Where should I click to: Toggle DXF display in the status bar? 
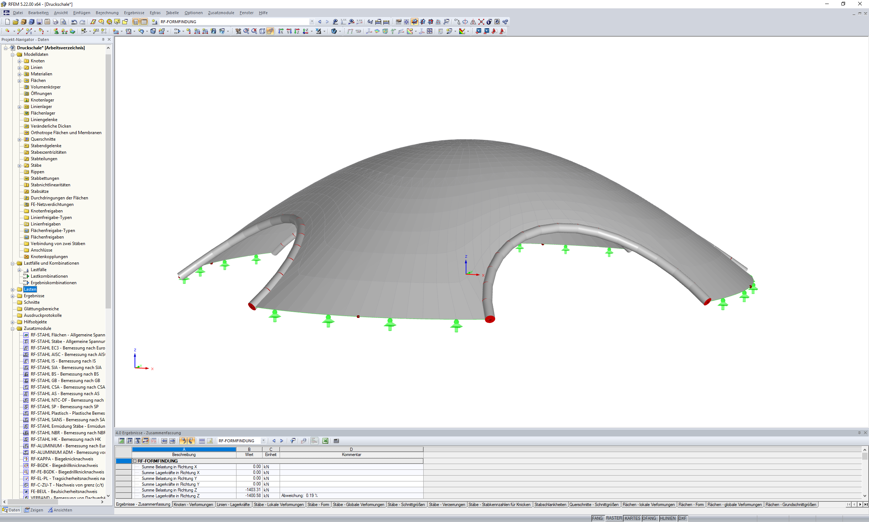pyautogui.click(x=682, y=518)
